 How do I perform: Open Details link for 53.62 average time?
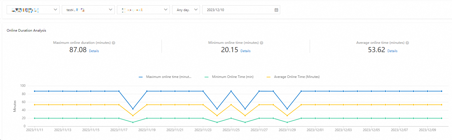coord(392,51)
